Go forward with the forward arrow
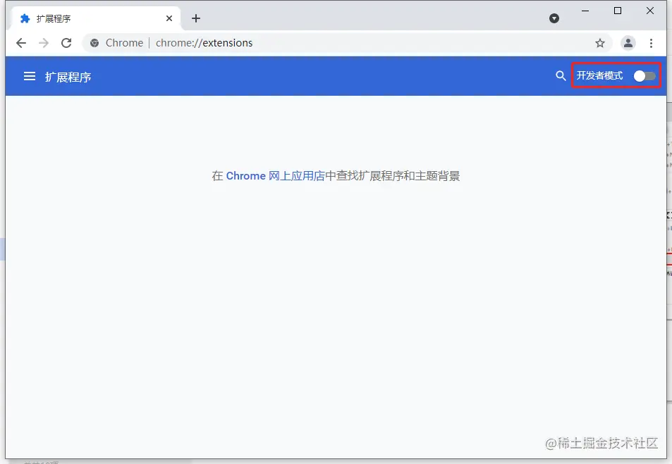Image resolution: width=672 pixels, height=464 pixels. 43,43
